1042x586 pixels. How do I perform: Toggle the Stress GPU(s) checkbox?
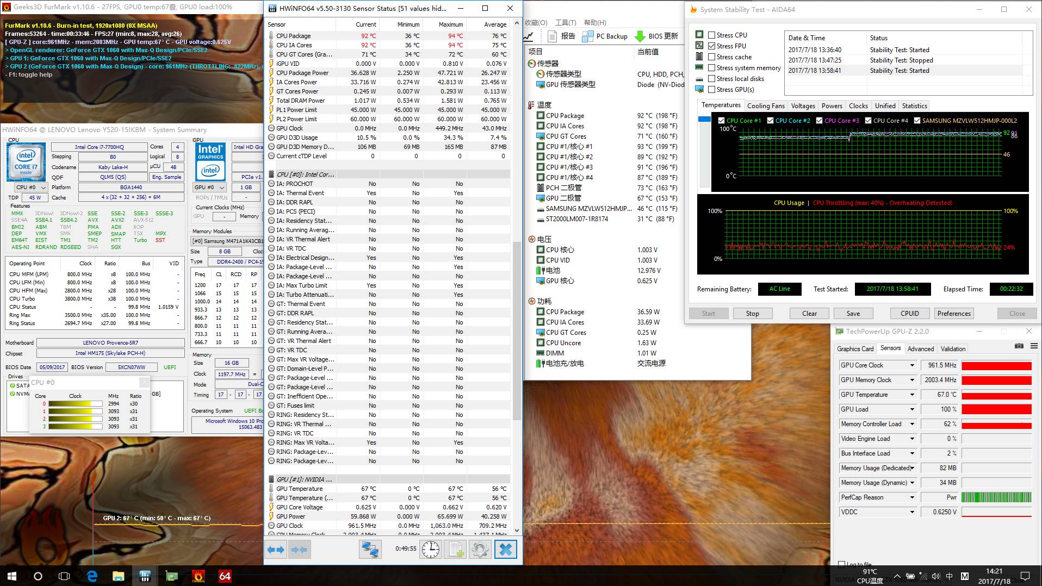[711, 90]
